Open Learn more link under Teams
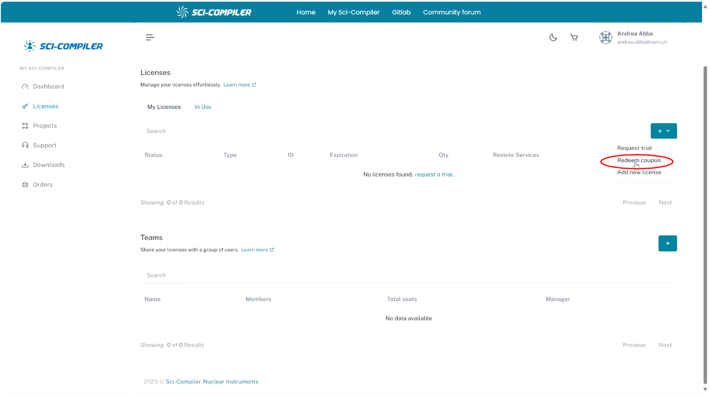This screenshot has height=395, width=710. [257, 250]
